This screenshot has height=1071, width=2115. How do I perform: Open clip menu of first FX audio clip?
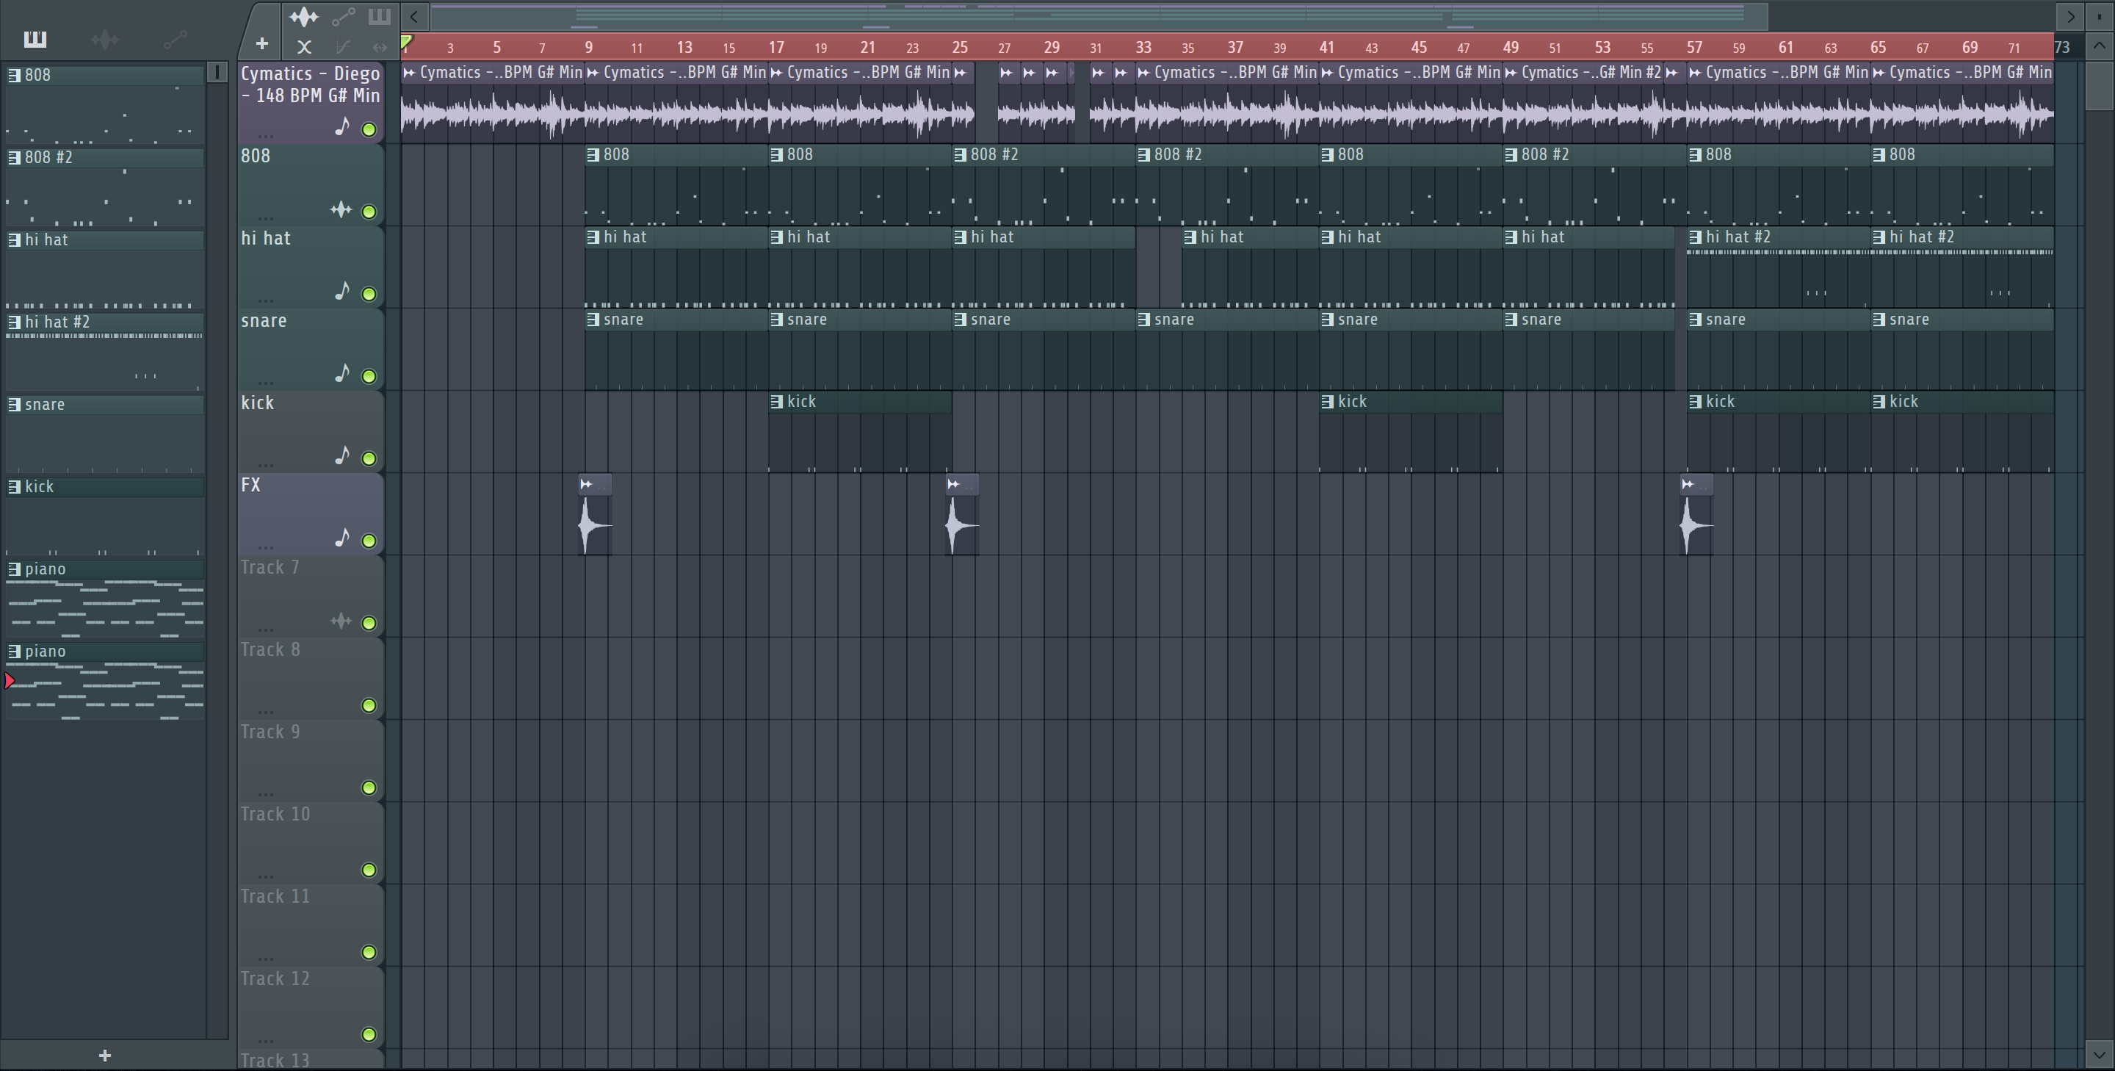(586, 485)
